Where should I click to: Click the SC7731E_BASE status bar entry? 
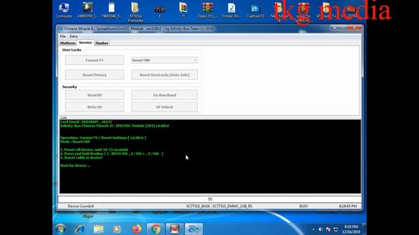tap(219, 206)
